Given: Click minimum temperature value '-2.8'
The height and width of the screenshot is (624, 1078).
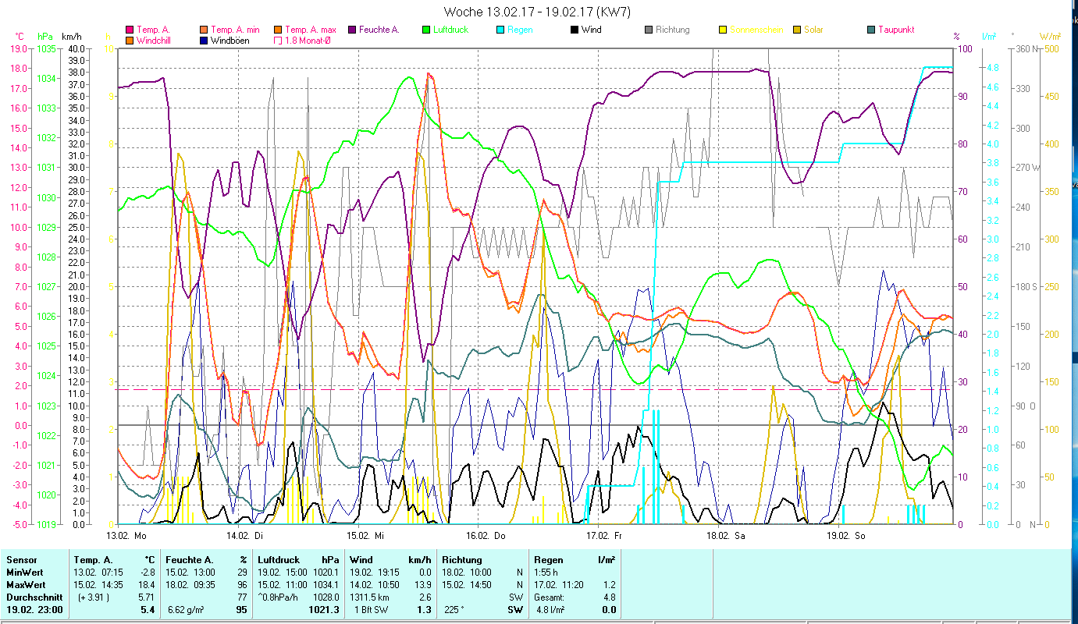Looking at the screenshot, I should coord(148,573).
